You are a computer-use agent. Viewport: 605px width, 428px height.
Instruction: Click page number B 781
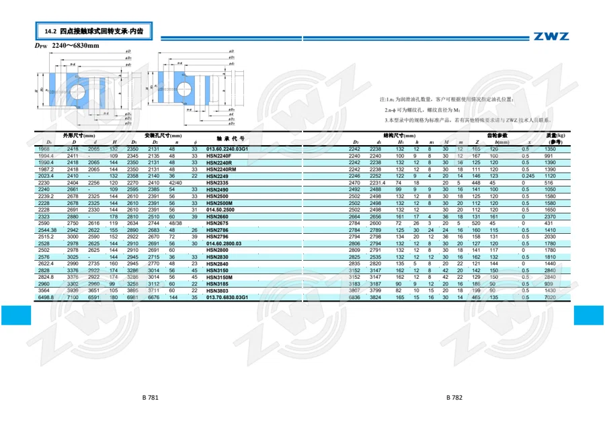151,398
